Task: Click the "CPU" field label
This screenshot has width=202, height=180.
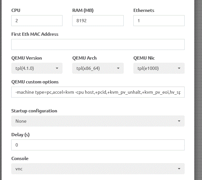Action: click(16, 10)
